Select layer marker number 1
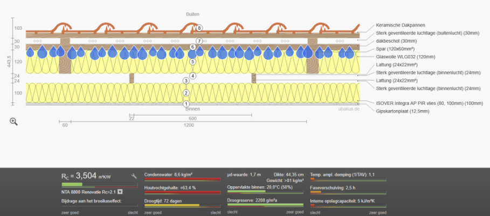 click(186, 104)
